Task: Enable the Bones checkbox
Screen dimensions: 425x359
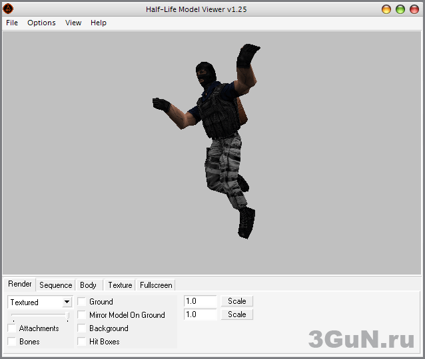Action: pos(11,341)
